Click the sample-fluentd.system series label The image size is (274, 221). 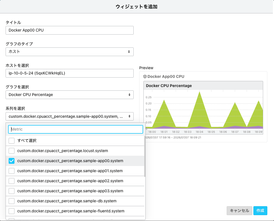71,211
